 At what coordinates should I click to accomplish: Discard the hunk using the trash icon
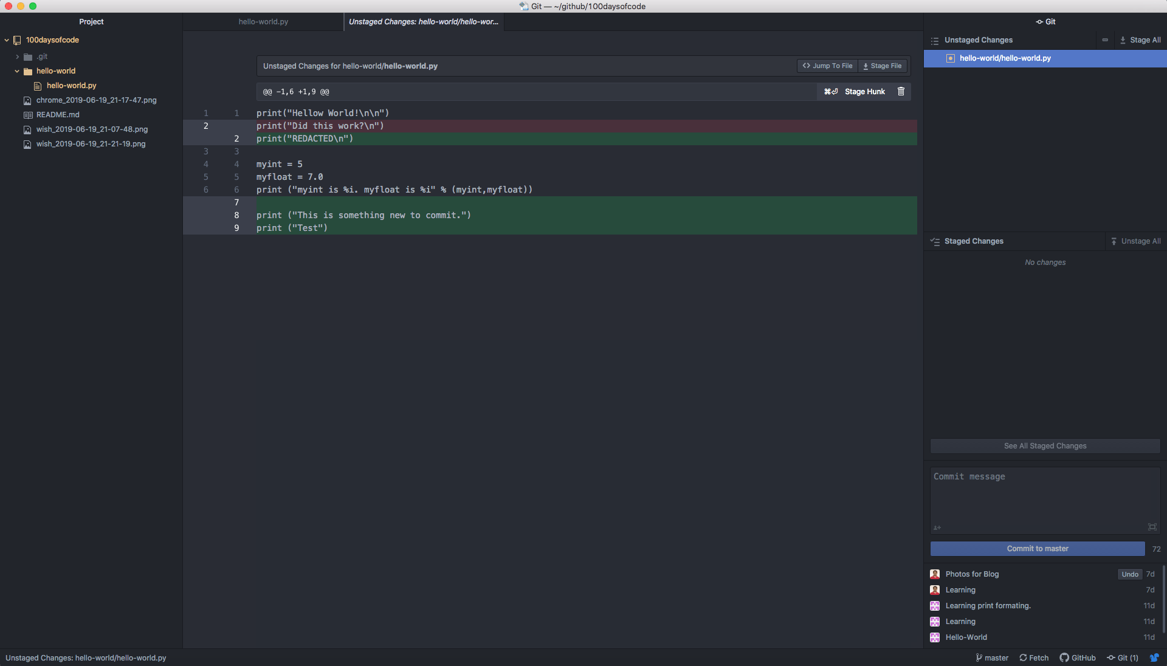pyautogui.click(x=901, y=91)
